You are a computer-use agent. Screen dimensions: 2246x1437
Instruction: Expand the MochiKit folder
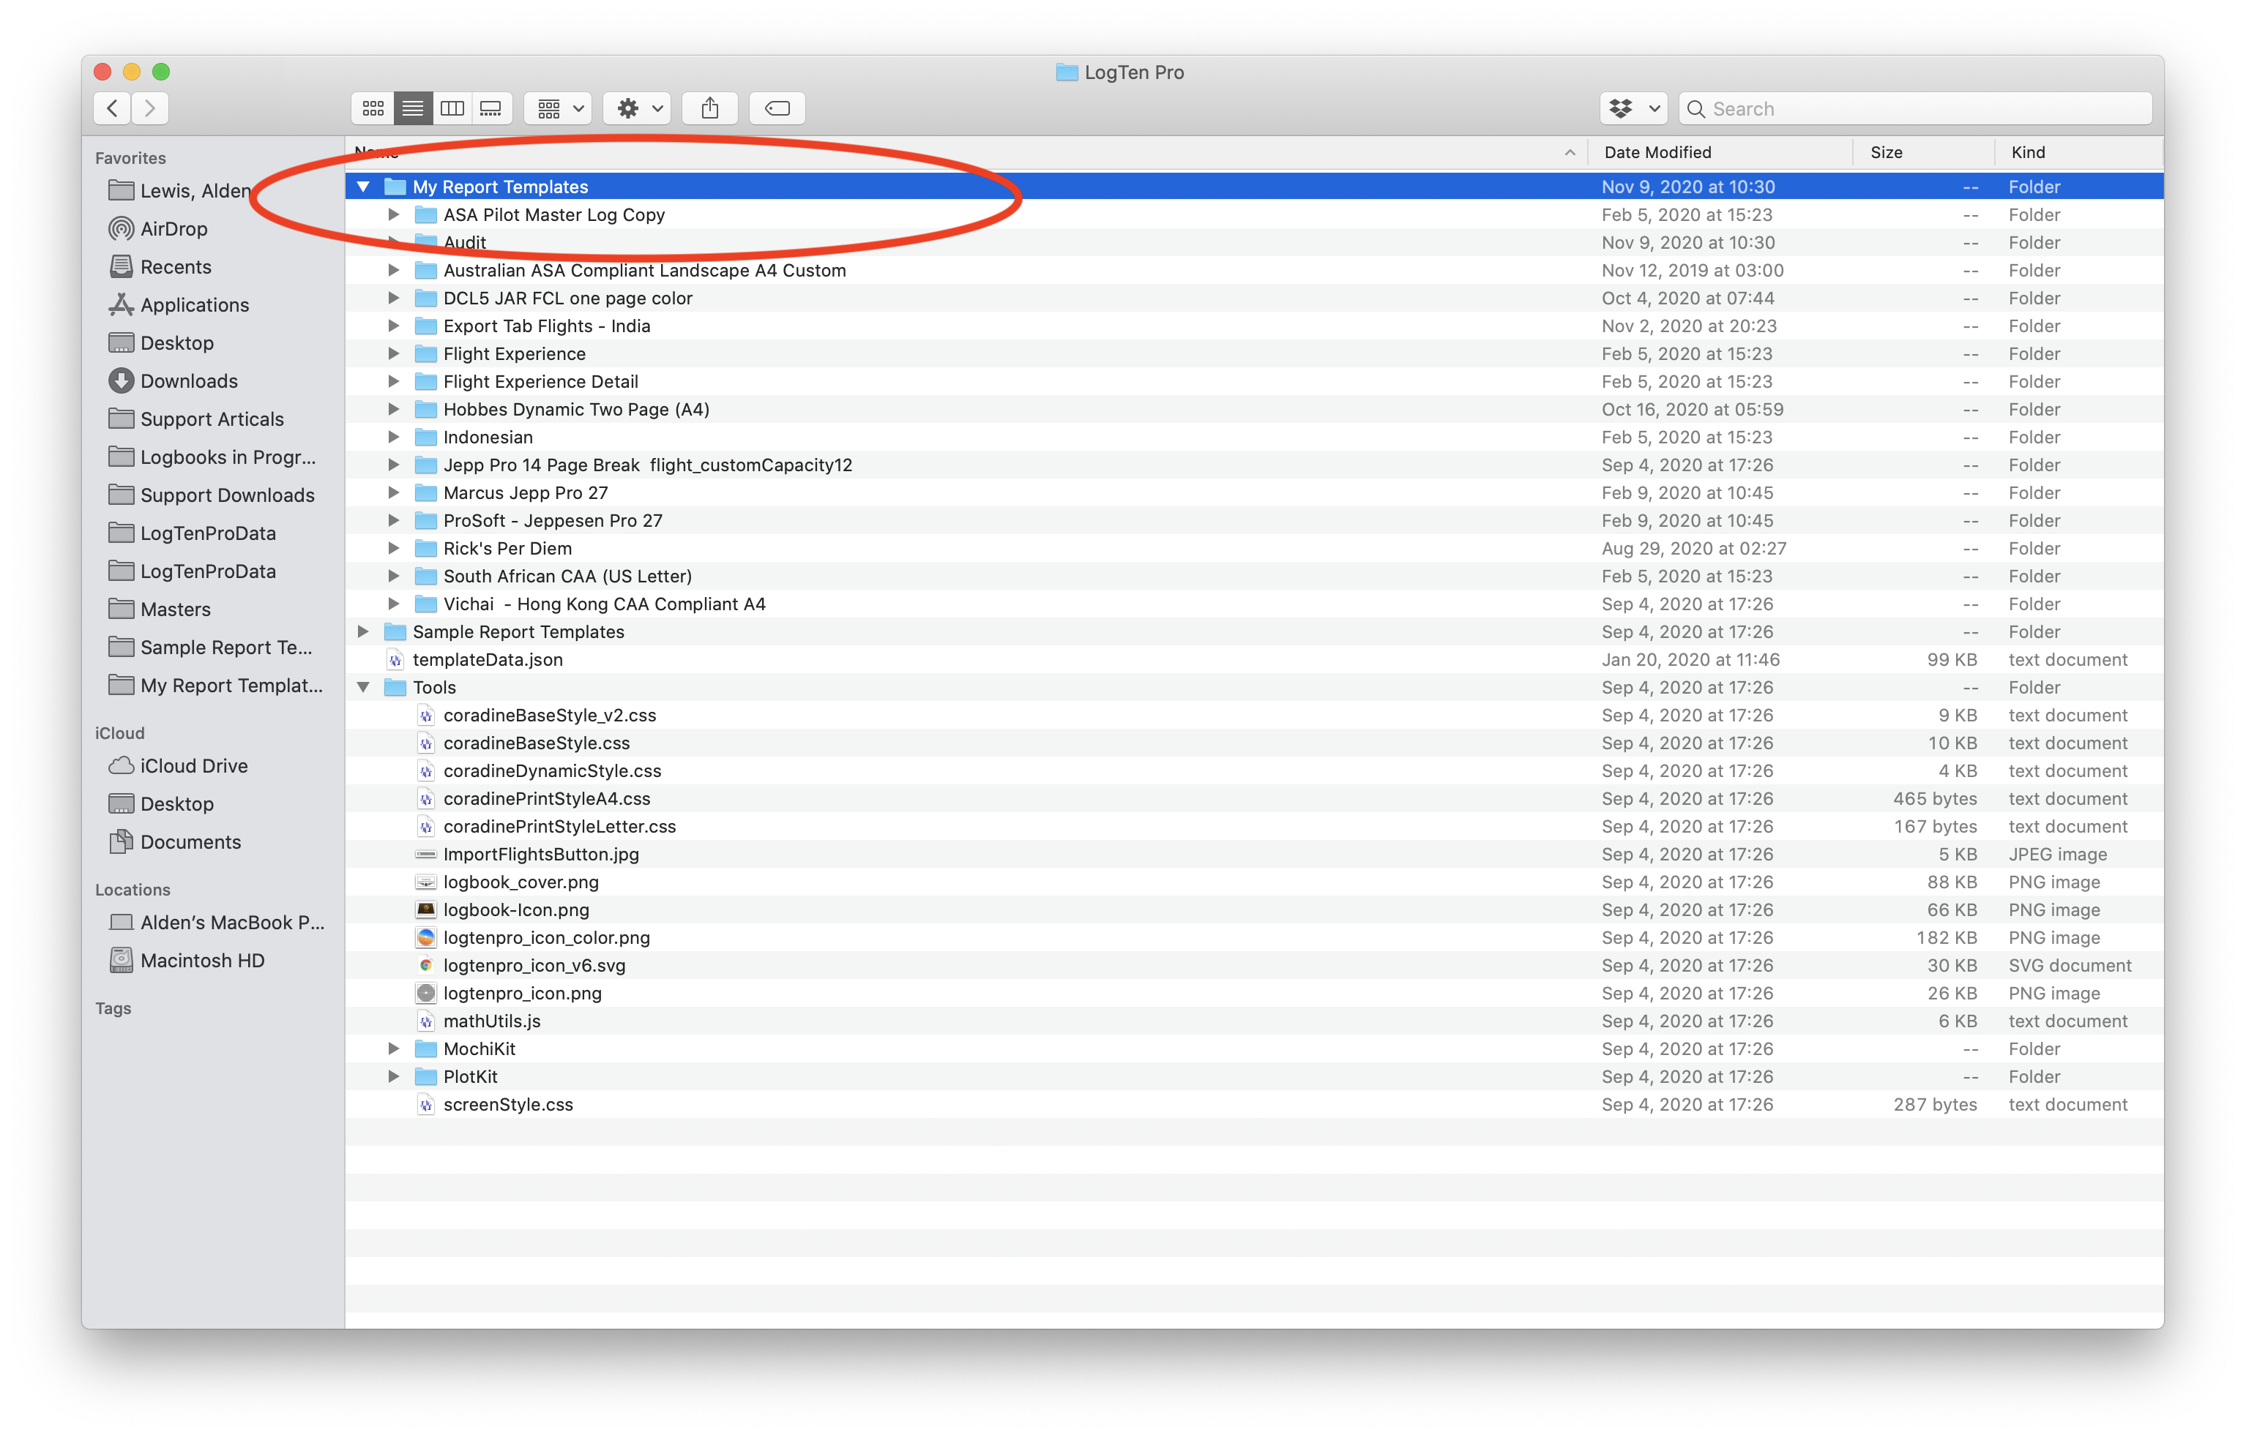(x=393, y=1048)
